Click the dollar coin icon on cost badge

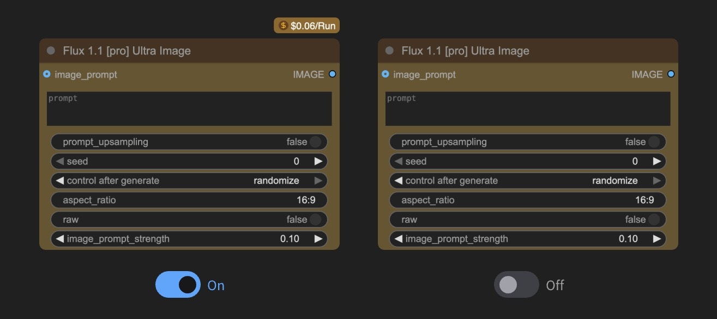pyautogui.click(x=283, y=25)
